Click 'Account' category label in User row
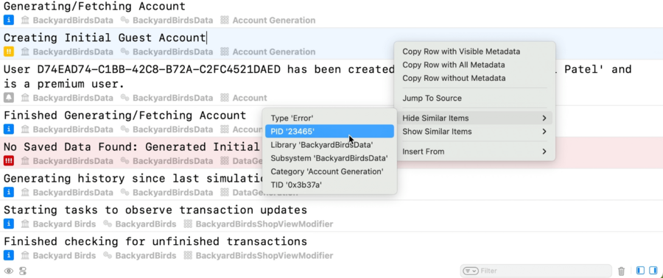The image size is (663, 278). 250,98
